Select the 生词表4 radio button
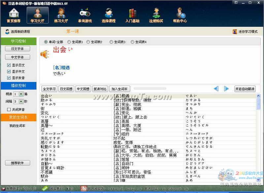This screenshot has width=264, height=193. click(x=132, y=42)
